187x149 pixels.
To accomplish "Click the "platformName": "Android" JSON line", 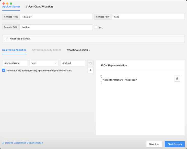I will (120, 80).
